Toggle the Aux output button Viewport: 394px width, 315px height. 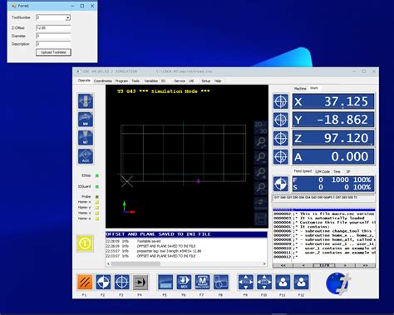tap(86, 156)
